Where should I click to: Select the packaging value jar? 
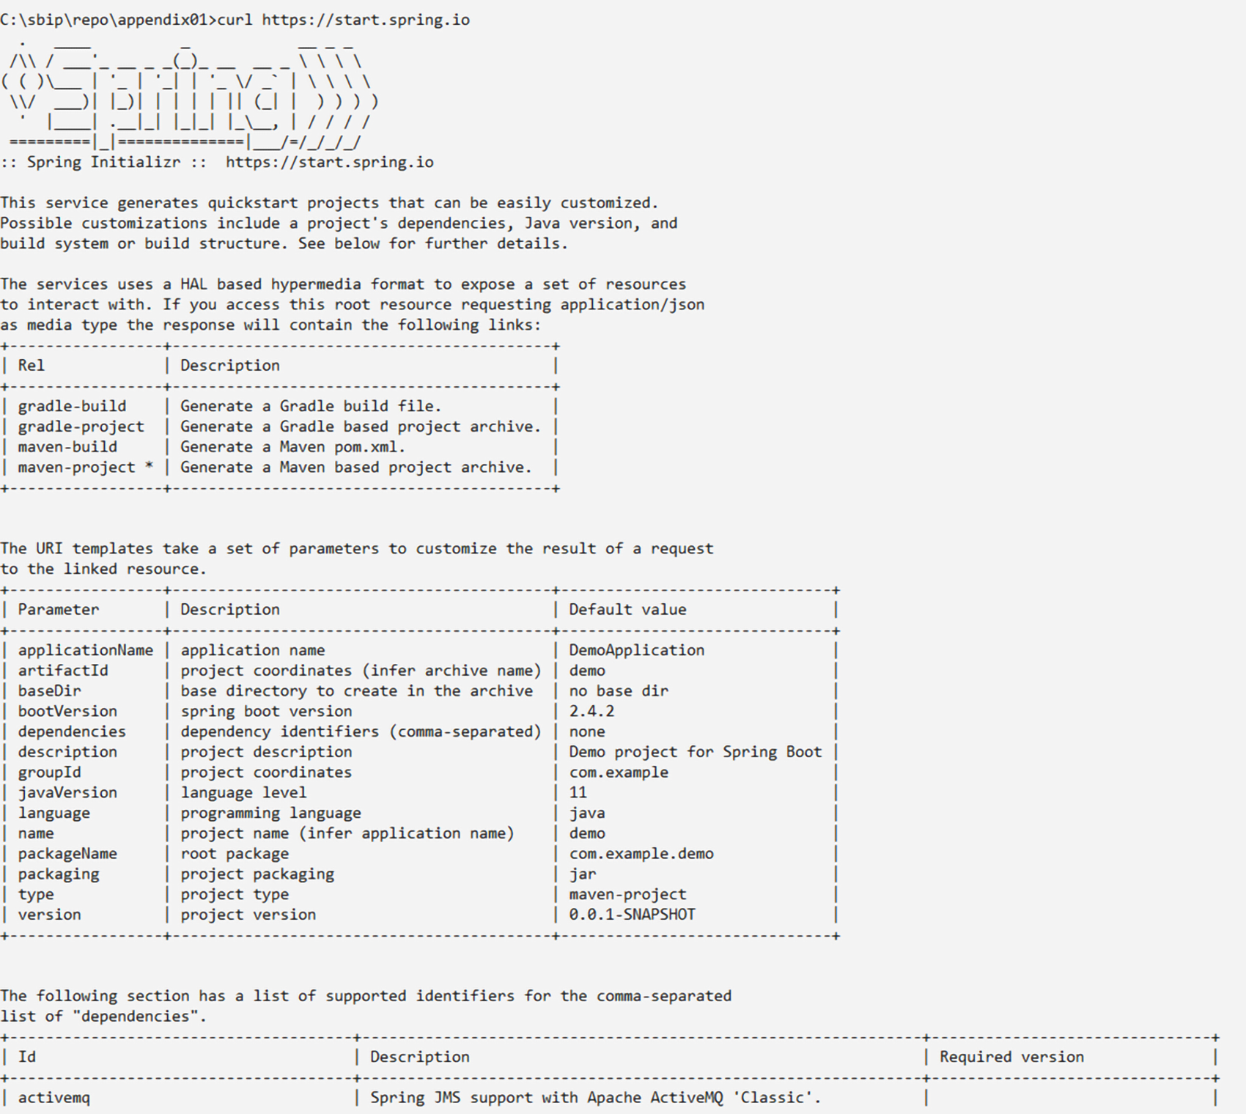pos(582,874)
